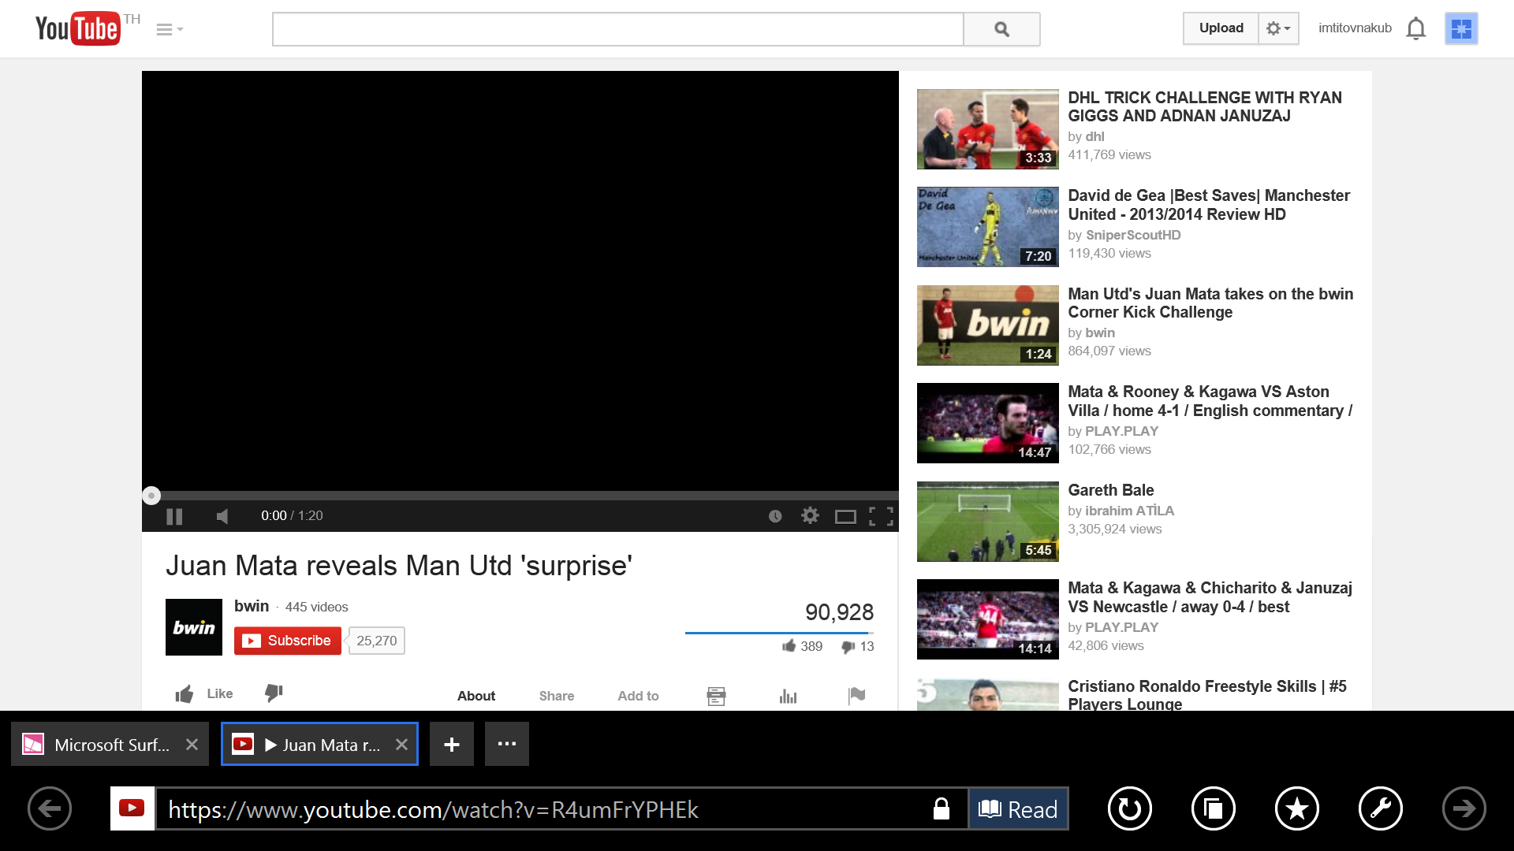Click the Watch Later clock icon
This screenshot has height=851, width=1514.
[x=775, y=516]
